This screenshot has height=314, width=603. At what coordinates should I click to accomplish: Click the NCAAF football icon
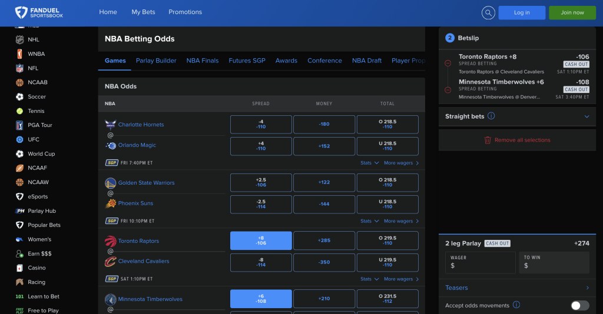click(19, 168)
